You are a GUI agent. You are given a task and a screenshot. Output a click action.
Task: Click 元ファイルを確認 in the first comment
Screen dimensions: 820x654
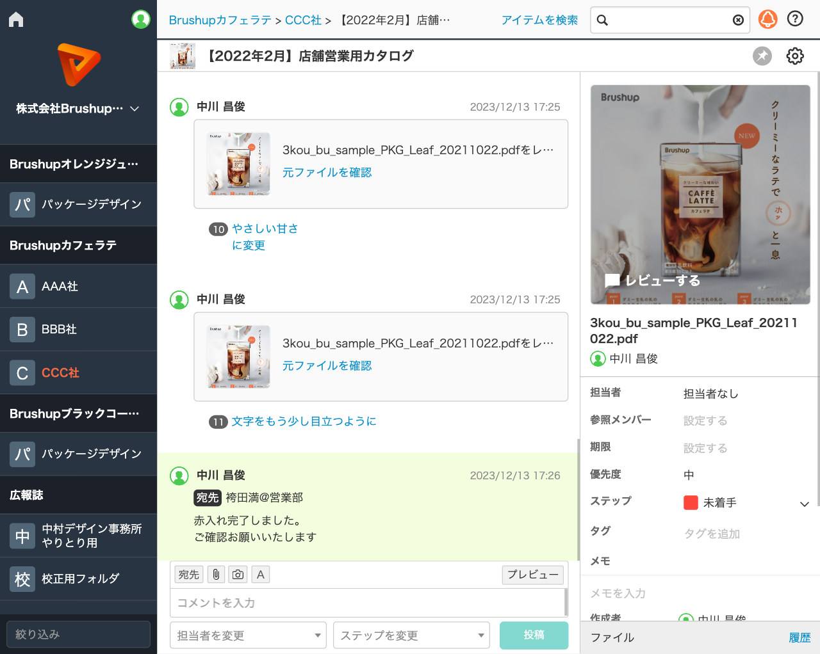point(327,172)
